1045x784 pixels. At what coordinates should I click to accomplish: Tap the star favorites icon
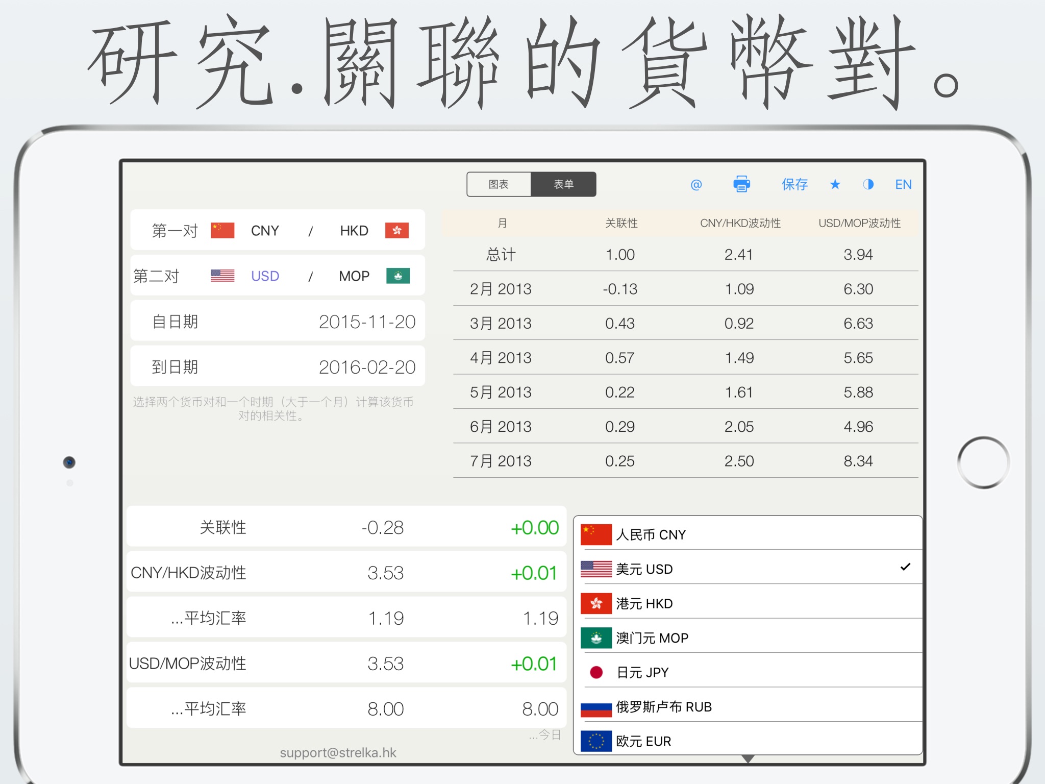tap(835, 184)
